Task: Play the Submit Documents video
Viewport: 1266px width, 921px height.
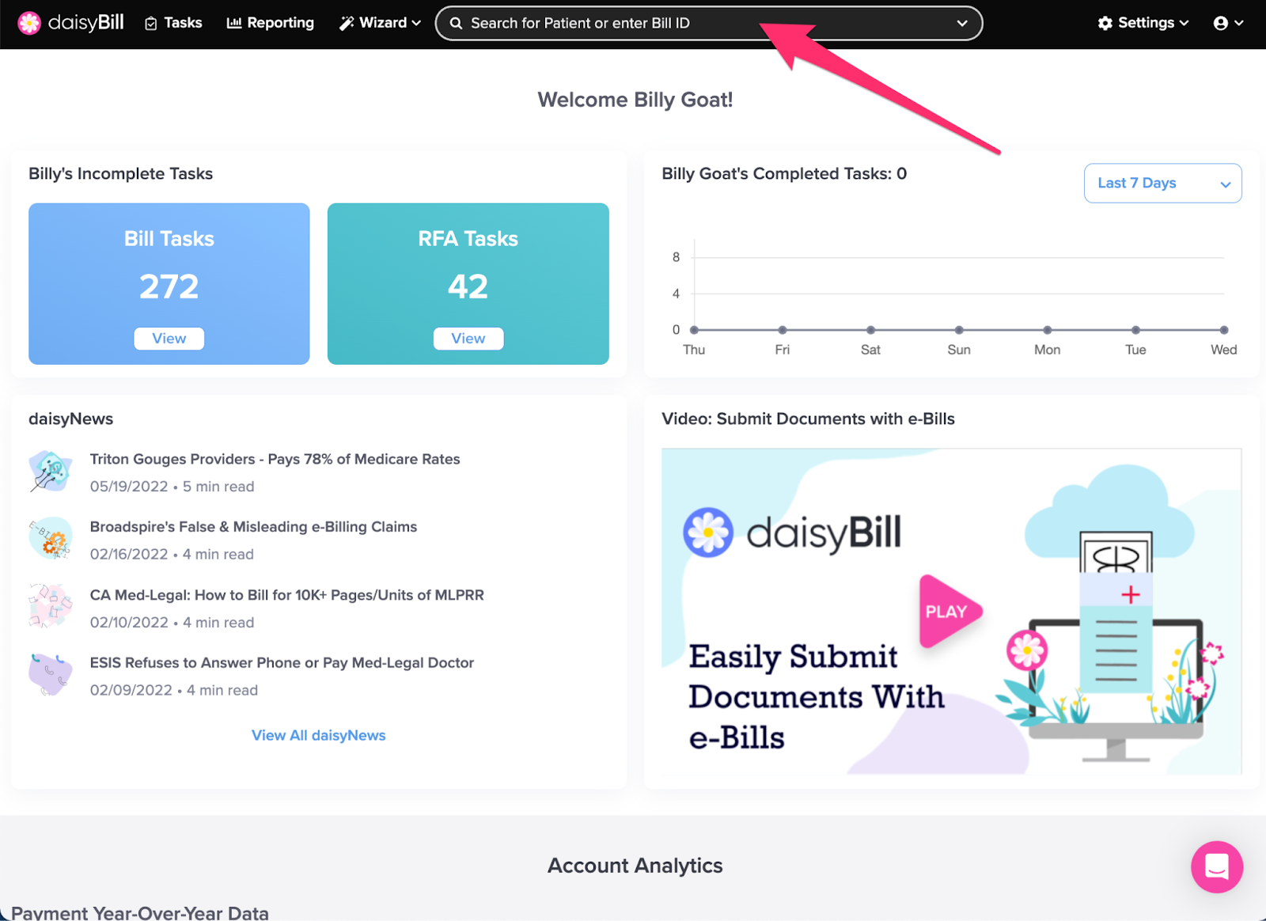Action: coord(949,611)
